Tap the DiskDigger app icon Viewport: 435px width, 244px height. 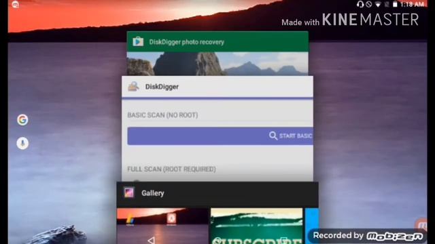click(133, 87)
